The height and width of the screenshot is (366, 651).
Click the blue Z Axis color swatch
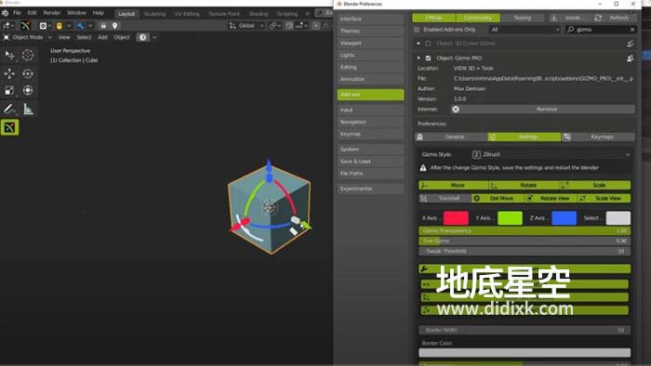[564, 218]
